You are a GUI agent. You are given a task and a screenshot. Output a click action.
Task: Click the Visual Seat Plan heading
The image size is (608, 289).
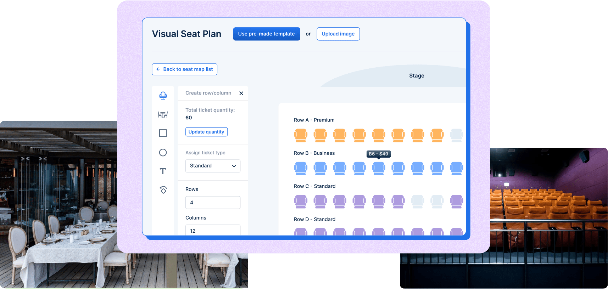pyautogui.click(x=186, y=34)
